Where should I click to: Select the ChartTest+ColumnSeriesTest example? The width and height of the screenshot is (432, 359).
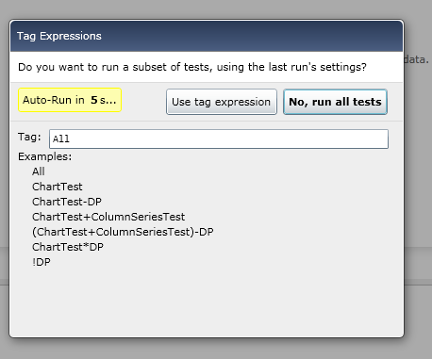(x=108, y=217)
